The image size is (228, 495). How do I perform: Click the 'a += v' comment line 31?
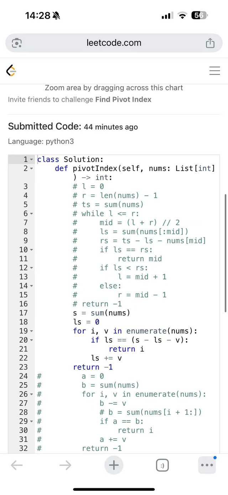pos(113,439)
